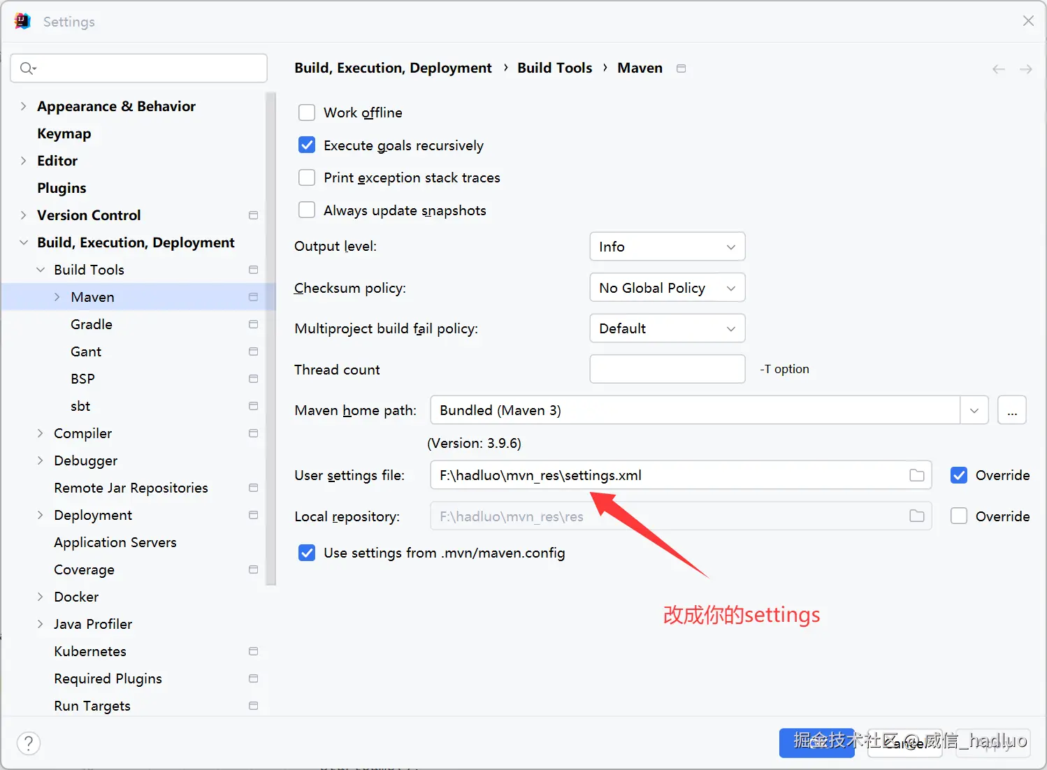Open the Output level dropdown
This screenshot has height=770, width=1047.
[x=667, y=247]
